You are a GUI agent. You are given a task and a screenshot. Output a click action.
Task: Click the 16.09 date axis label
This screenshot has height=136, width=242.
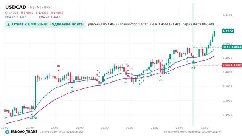click(5, 128)
